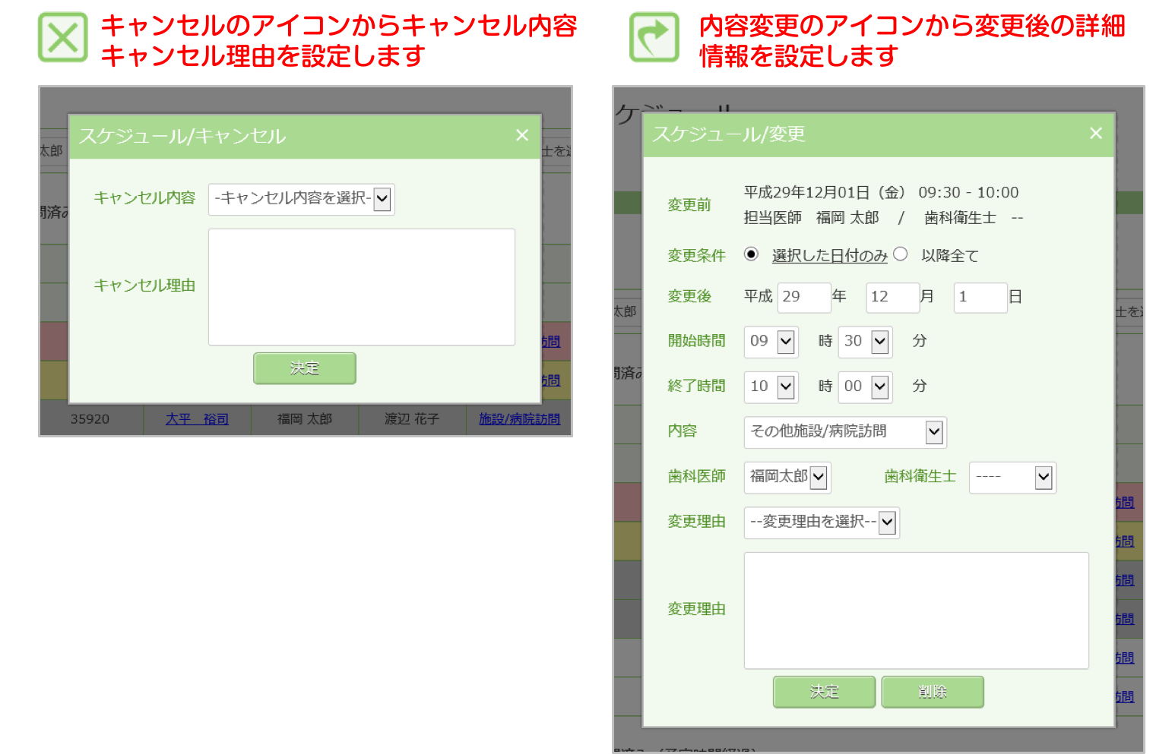Open the キャンセル内容を選択 dropdown
Viewport: 1172px width, 754px height.
(301, 200)
